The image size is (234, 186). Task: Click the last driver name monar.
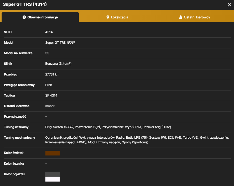(x=50, y=106)
